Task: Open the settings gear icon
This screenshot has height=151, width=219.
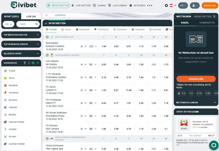Action: coord(166,5)
